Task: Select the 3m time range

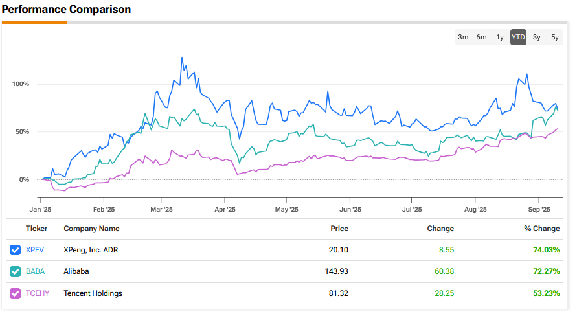Action: click(x=463, y=37)
